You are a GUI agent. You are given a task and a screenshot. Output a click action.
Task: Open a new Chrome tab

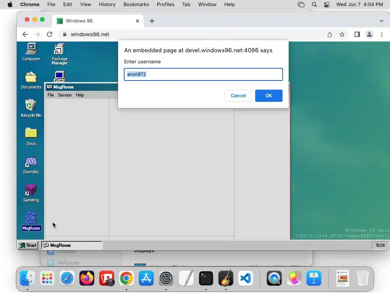(x=152, y=21)
